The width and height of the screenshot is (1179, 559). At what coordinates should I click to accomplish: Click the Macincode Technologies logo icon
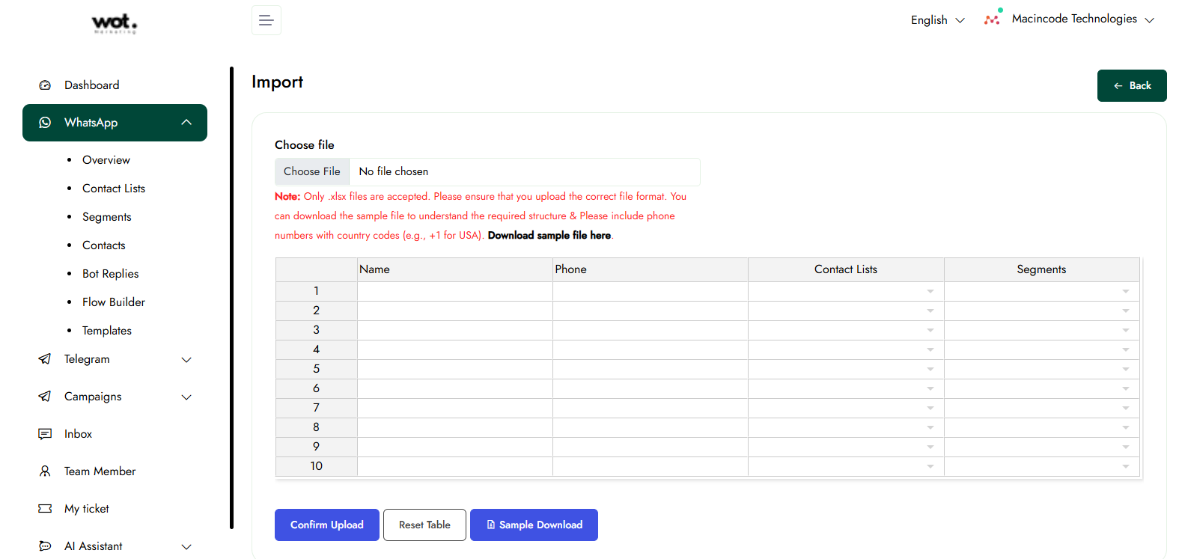[993, 19]
